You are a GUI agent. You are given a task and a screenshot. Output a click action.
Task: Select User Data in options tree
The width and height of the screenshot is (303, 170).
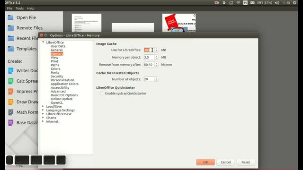(x=58, y=46)
